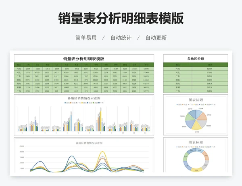
Task: Click cell 995 in the 广西 row
Action: click(56, 91)
